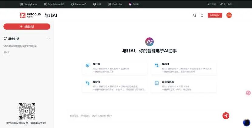Open Datasheet5 in top navigation
Image resolution: width=252 pixels, height=128 pixels.
[x=79, y=4]
